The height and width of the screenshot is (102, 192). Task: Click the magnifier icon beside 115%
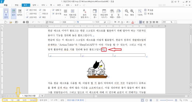(x=181, y=100)
